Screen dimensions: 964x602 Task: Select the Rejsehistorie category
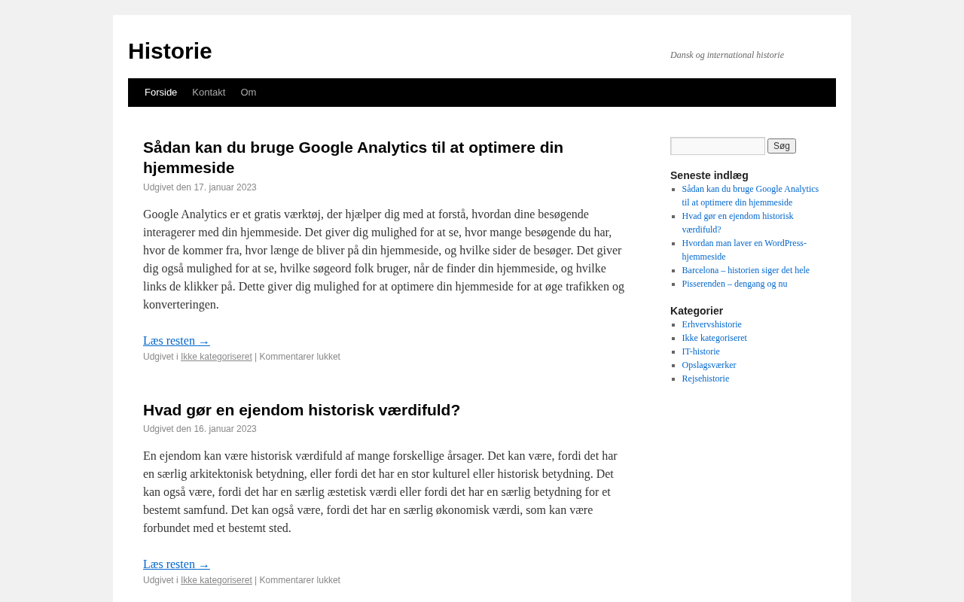coord(705,379)
